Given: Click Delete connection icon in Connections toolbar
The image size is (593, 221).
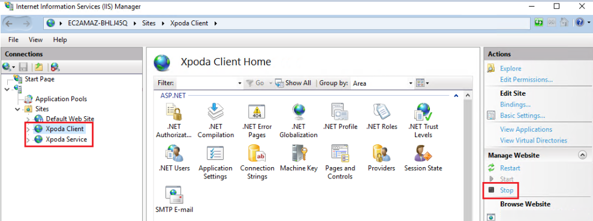Looking at the screenshot, I should [x=55, y=67].
